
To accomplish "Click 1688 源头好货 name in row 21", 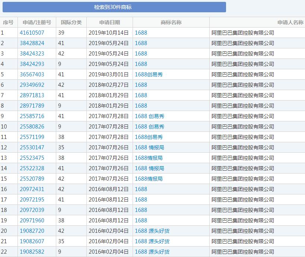I will 152,241.
